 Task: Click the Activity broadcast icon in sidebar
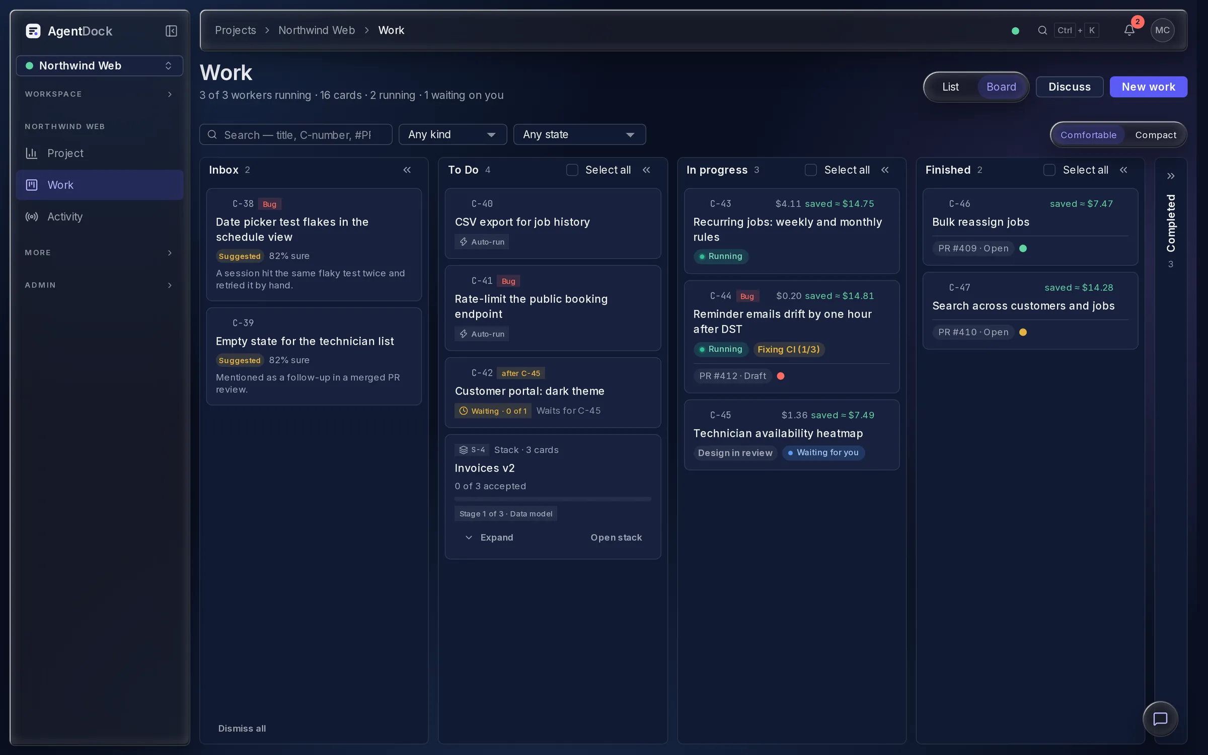click(32, 216)
